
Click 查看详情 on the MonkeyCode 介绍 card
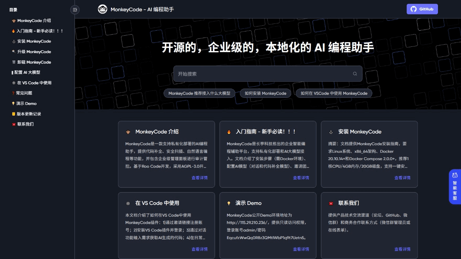200,178
